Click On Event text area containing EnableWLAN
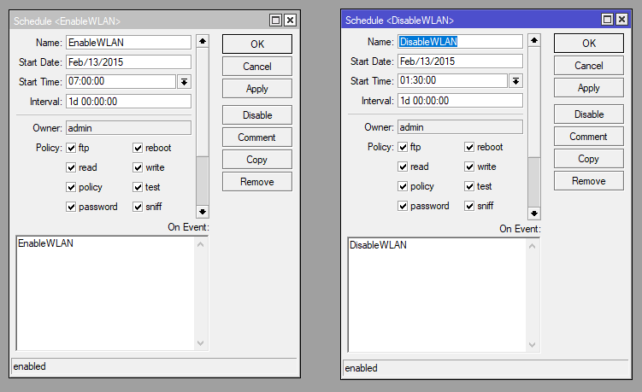Screen dimensions: 642x392 (106, 293)
